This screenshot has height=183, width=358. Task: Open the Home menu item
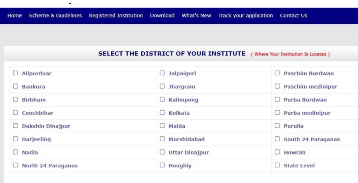click(x=15, y=16)
